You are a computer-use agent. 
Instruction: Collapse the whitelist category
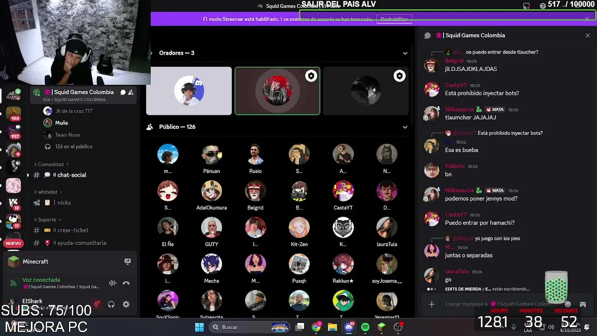[x=48, y=192]
